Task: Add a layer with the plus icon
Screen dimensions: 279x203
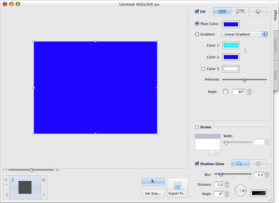Action: (6, 180)
